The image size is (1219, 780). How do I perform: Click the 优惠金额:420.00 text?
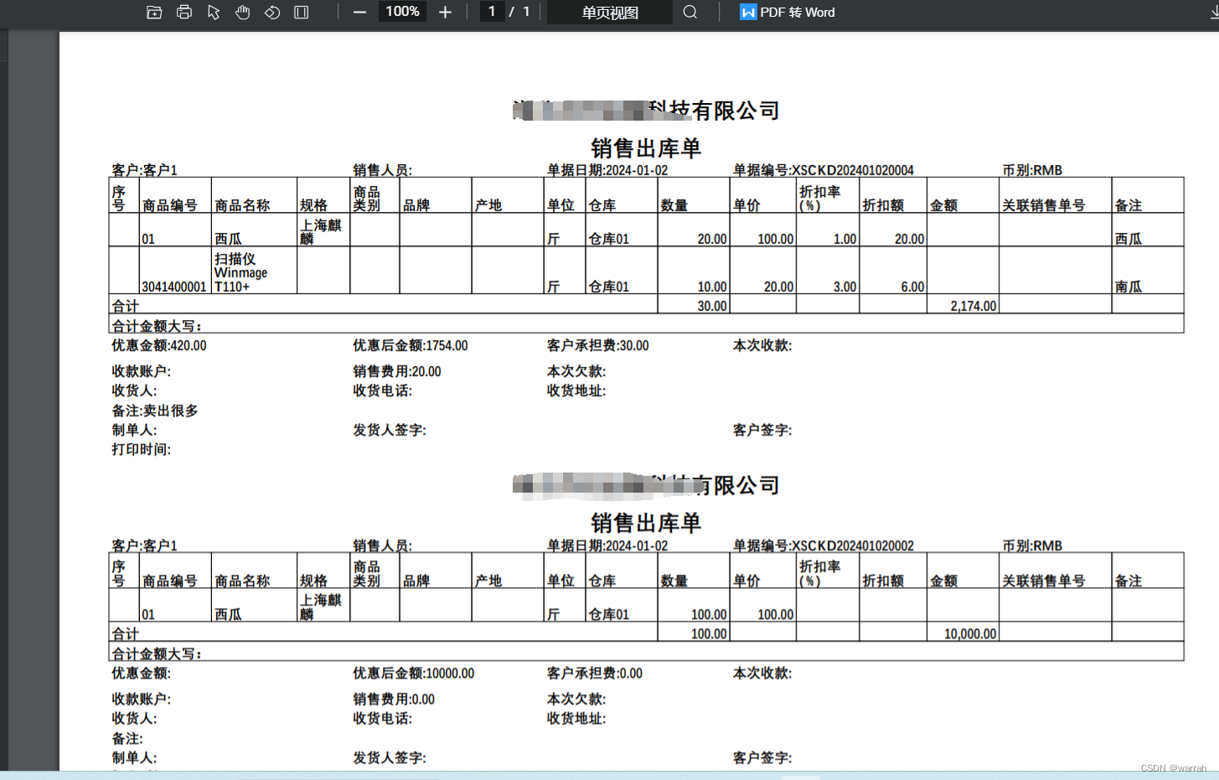point(159,345)
